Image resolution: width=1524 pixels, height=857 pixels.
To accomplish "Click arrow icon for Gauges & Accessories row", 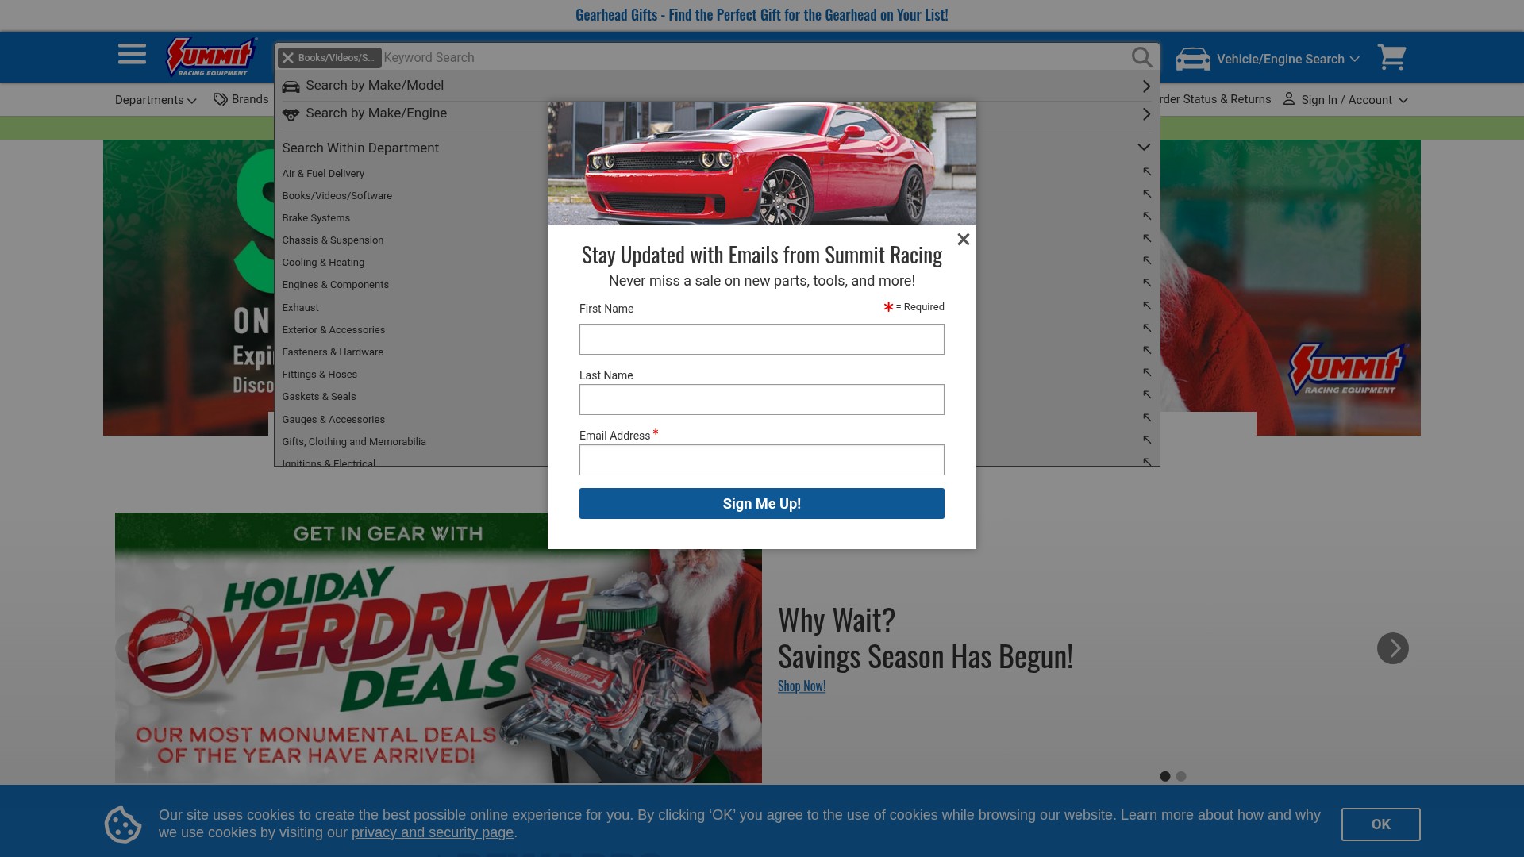I will pyautogui.click(x=1147, y=417).
